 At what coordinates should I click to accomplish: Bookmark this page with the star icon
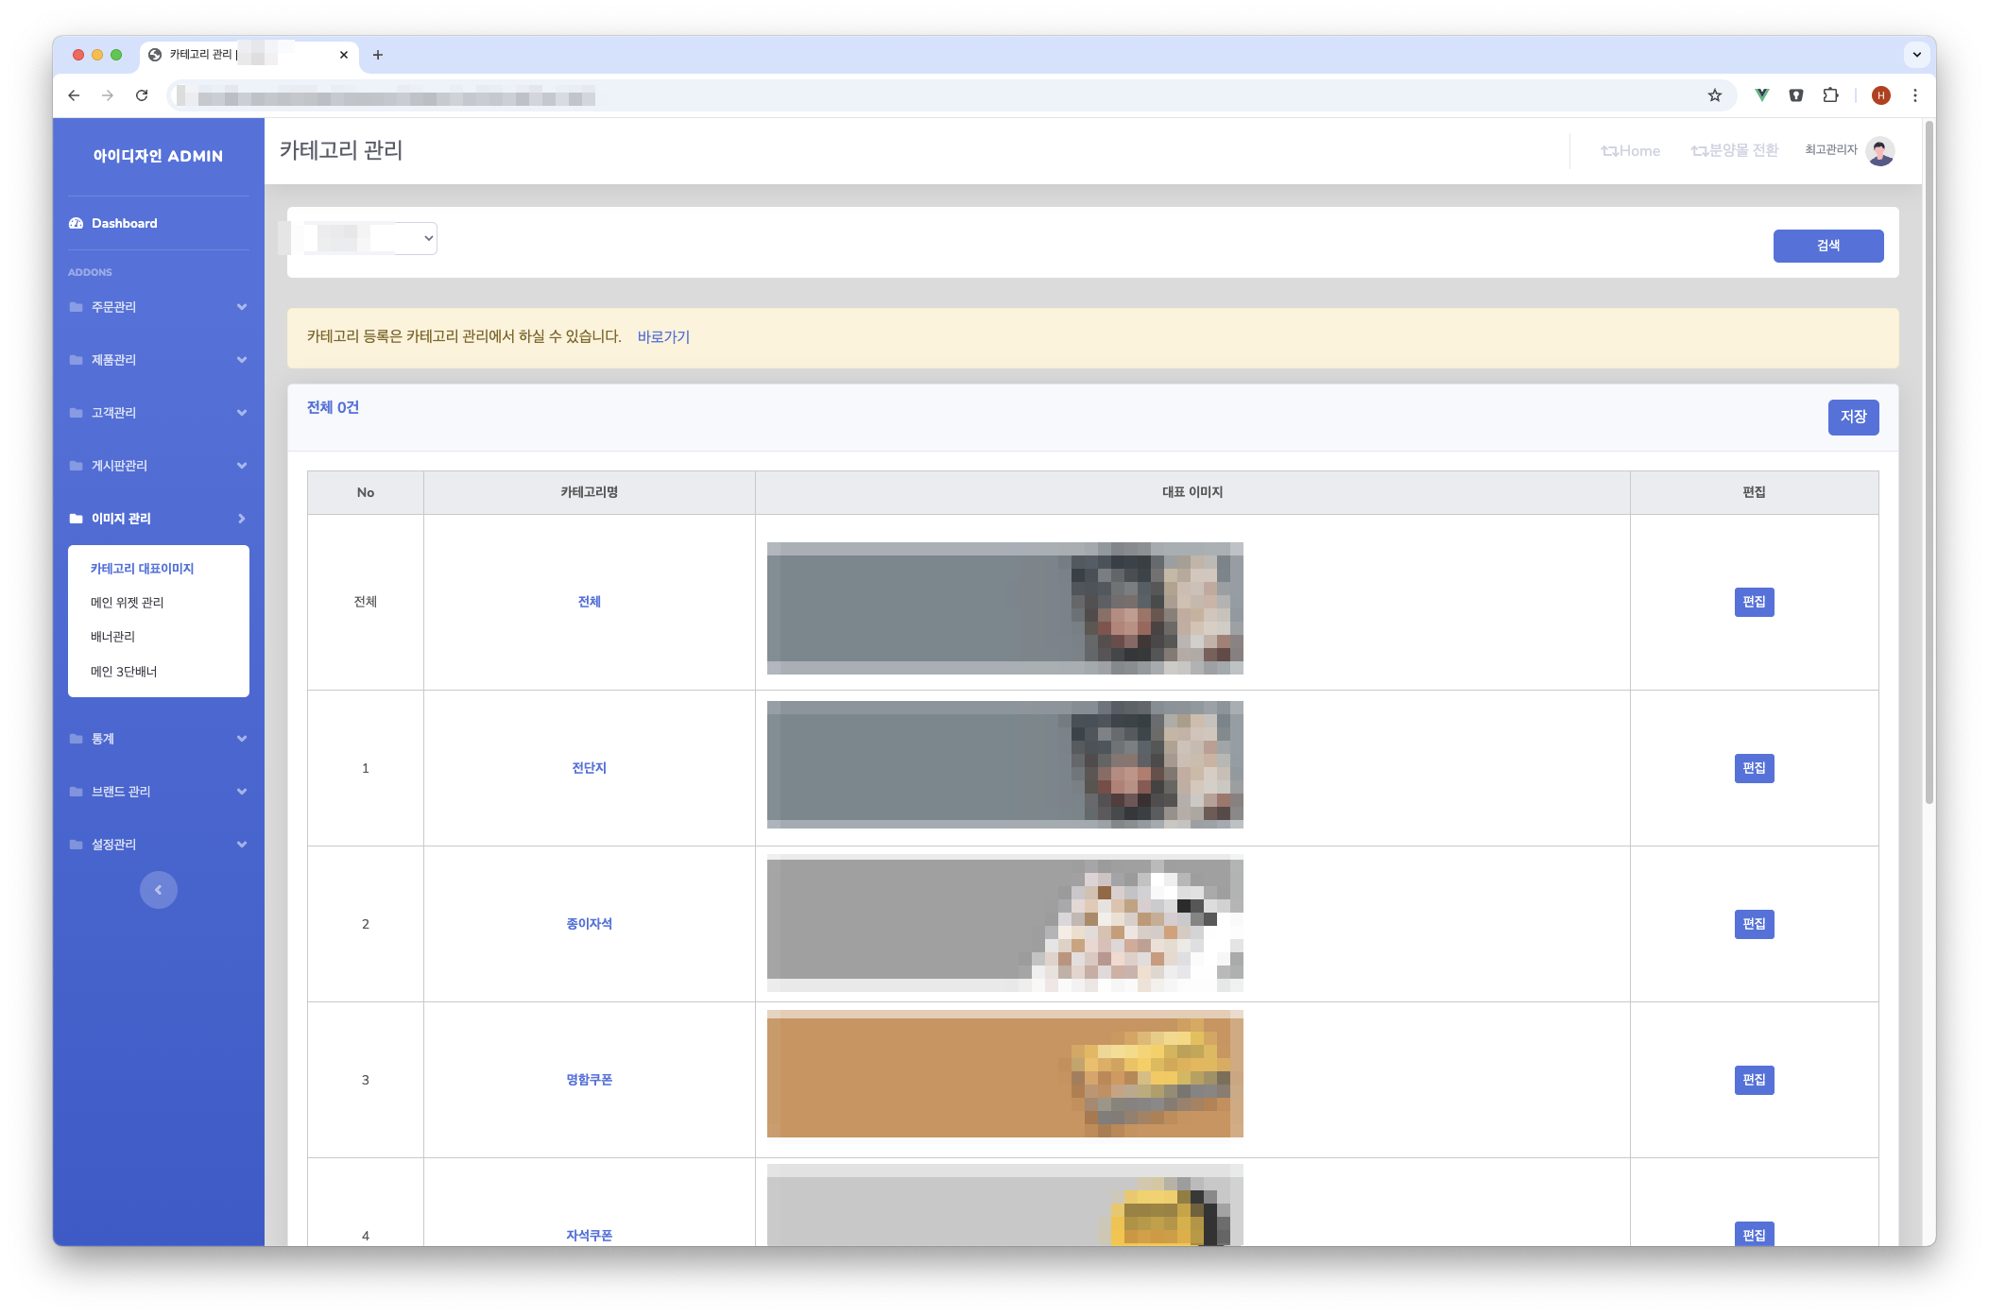(1715, 95)
